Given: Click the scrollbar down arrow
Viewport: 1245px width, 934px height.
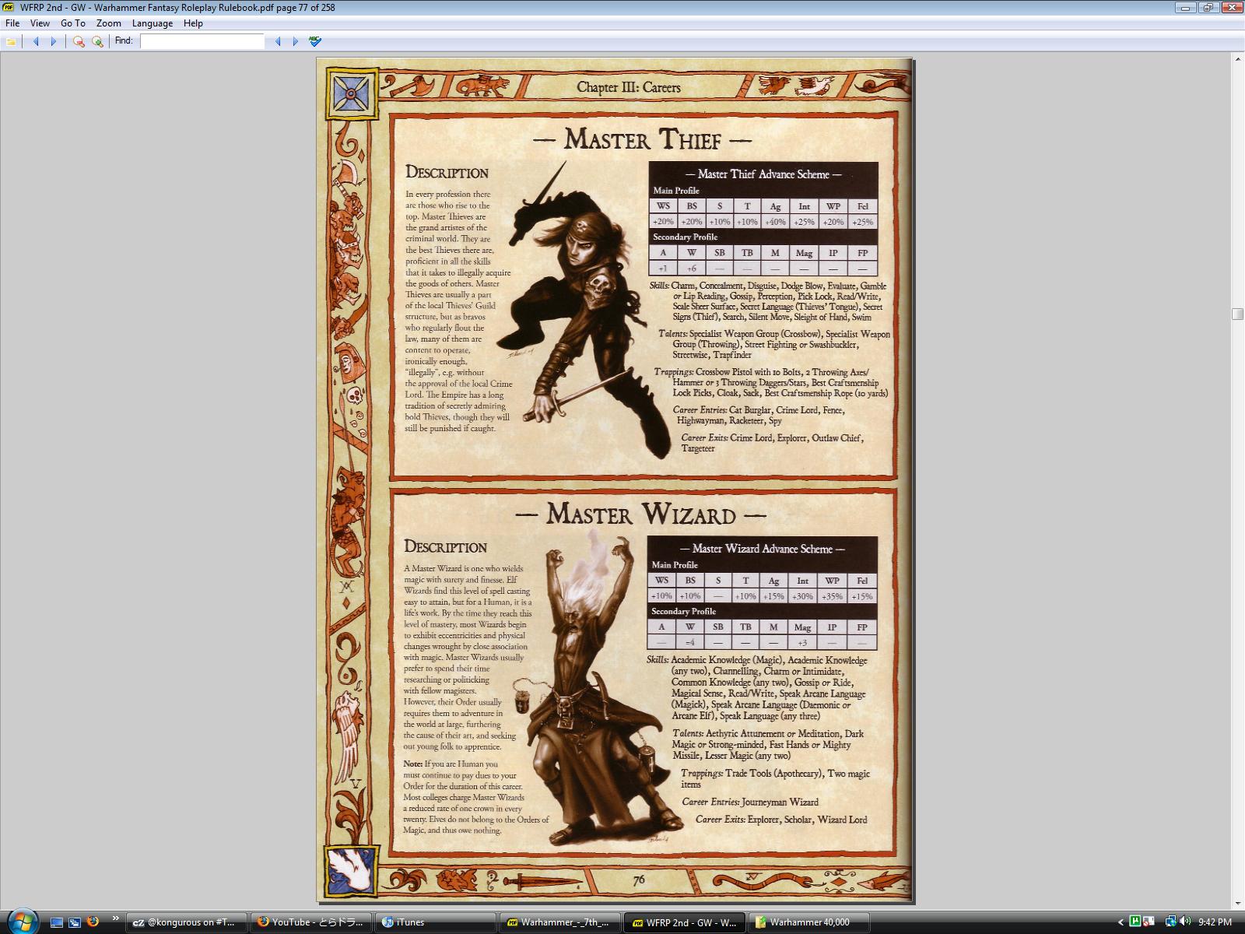Looking at the screenshot, I should 1238,903.
